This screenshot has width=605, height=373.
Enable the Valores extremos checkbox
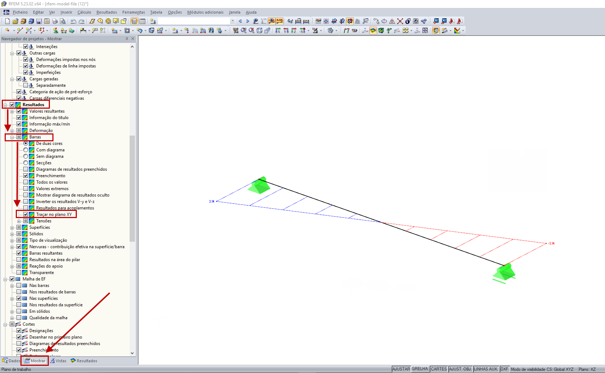[x=26, y=189]
